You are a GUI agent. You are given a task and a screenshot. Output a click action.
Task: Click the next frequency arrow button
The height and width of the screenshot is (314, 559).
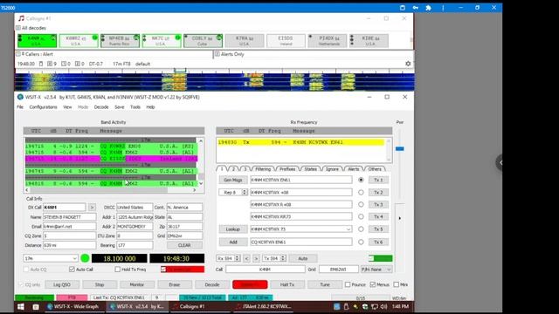click(256, 258)
